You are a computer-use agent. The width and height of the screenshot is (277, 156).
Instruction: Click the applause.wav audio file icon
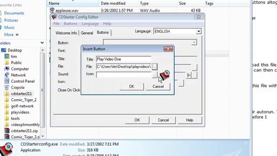(x=52, y=10)
